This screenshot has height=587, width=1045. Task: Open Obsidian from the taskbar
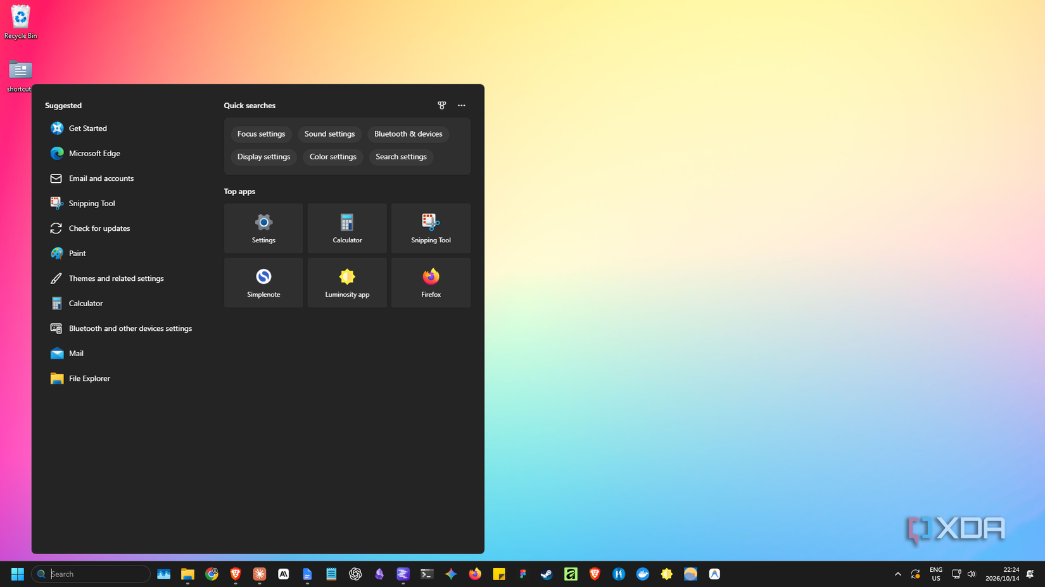(x=379, y=574)
